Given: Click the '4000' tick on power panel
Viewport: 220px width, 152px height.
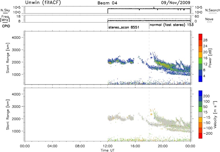Looking at the screenshot, I should [x=16, y=38].
